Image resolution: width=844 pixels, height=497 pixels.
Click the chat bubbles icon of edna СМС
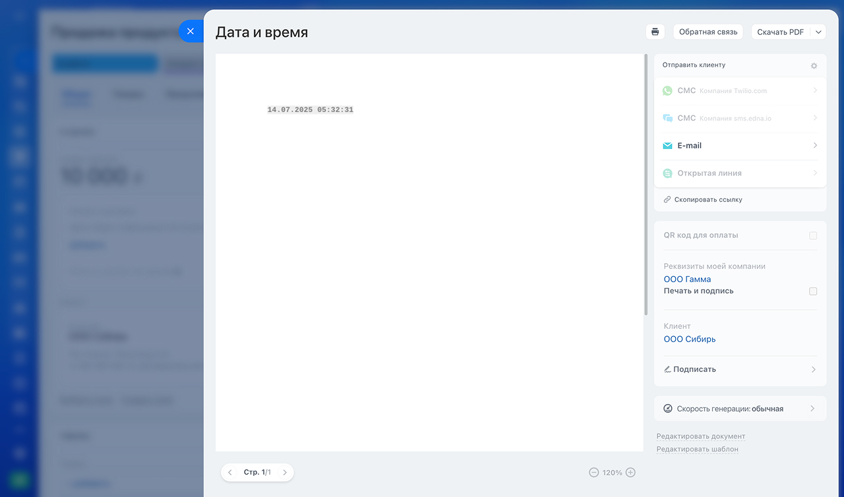(667, 118)
